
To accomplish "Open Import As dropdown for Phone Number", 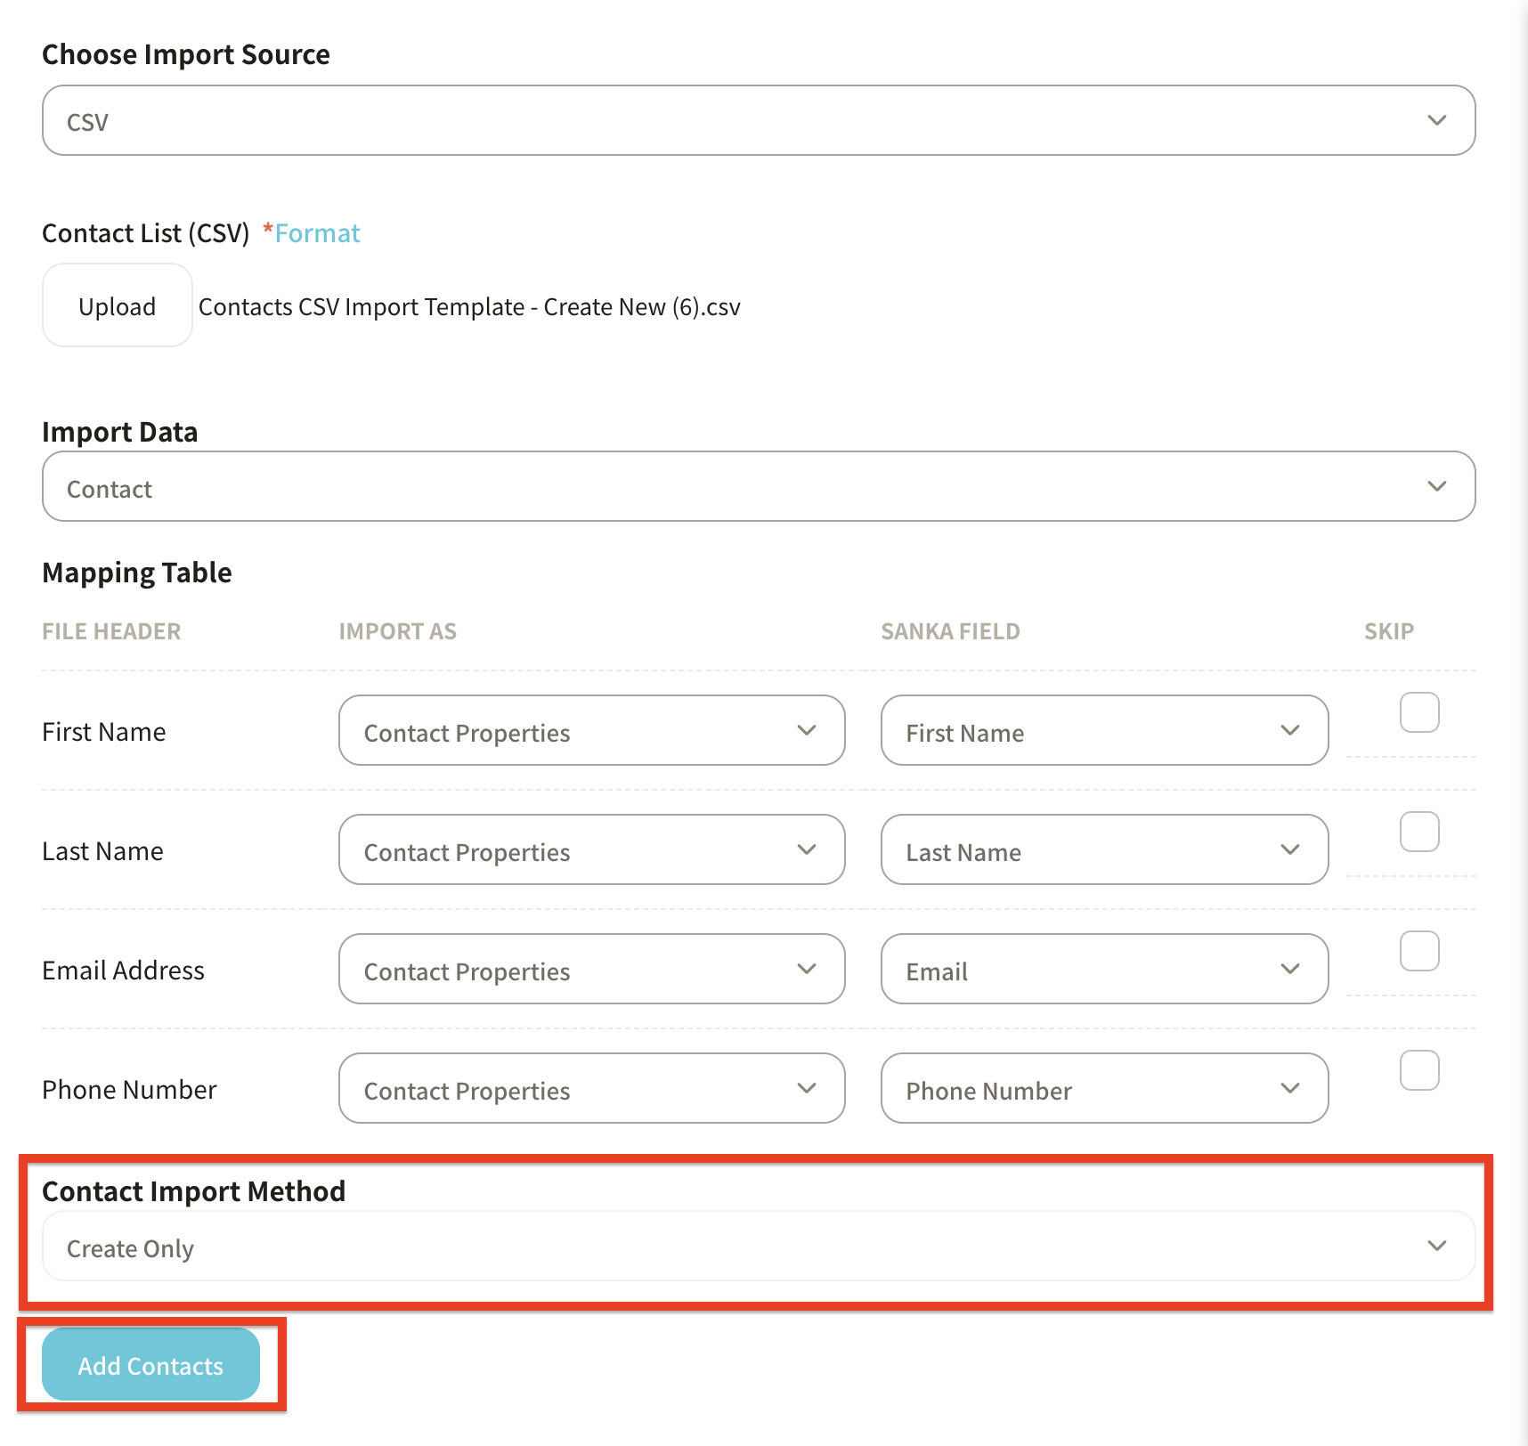I will click(591, 1089).
